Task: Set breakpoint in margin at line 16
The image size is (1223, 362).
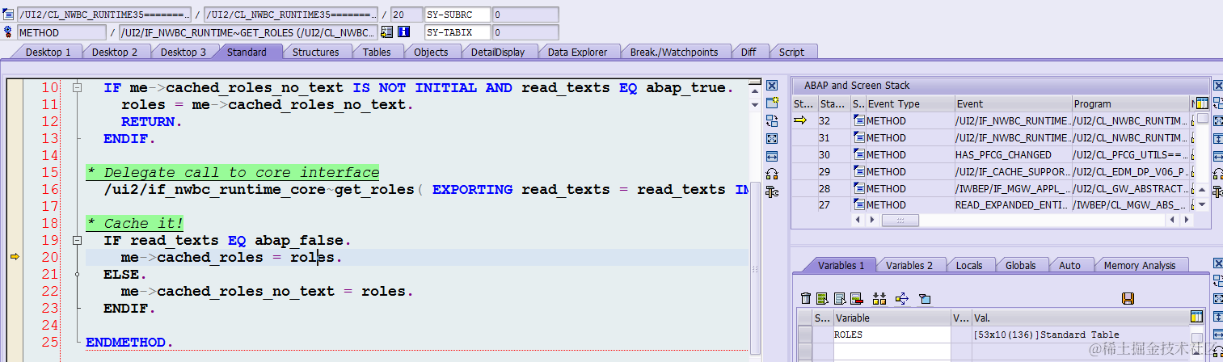Action: click(x=14, y=189)
